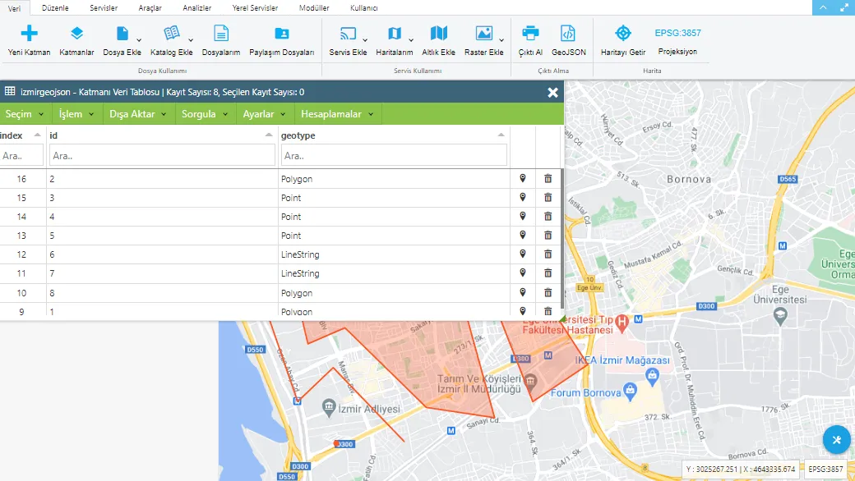Show the feature with id 8 on map
Image resolution: width=855 pixels, height=481 pixels.
(x=522, y=293)
